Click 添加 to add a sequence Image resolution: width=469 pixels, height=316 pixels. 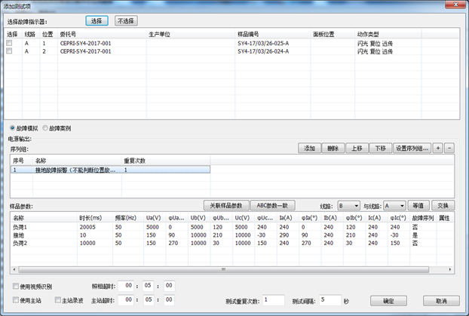click(x=309, y=149)
